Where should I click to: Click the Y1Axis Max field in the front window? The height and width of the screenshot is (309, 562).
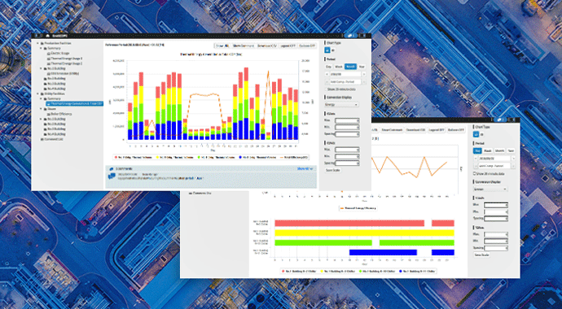click(x=347, y=120)
